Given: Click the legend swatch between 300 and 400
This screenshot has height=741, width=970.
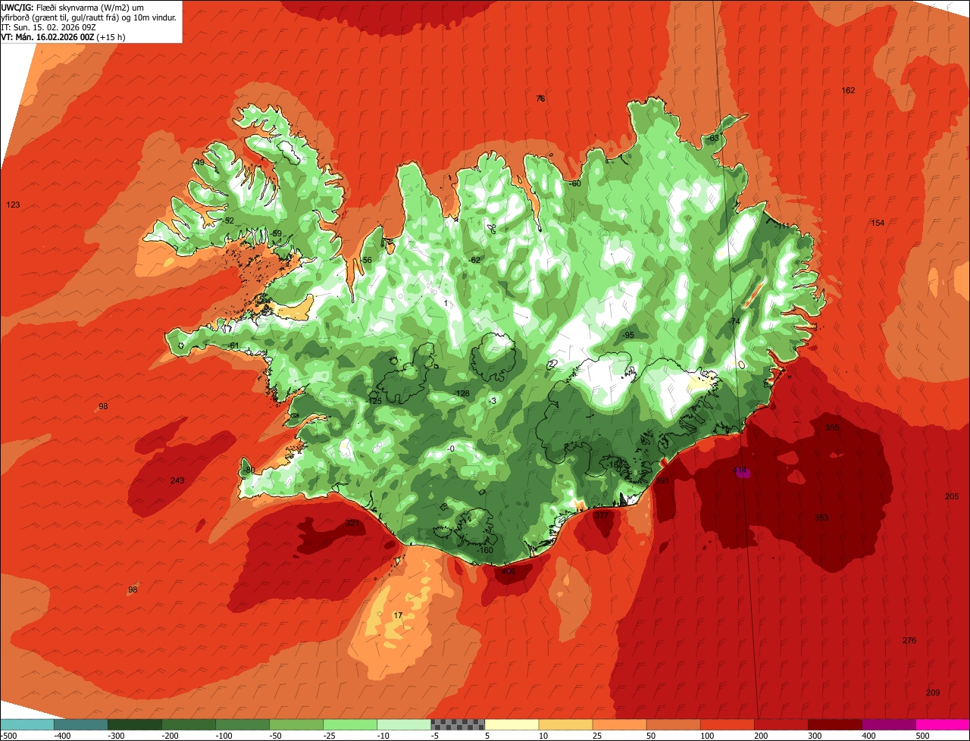Looking at the screenshot, I should click(834, 724).
